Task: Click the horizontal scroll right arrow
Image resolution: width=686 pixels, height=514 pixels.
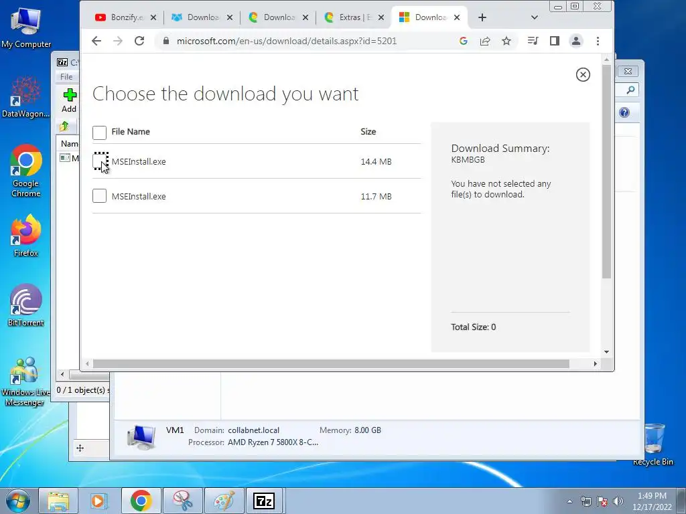Action: coord(595,363)
